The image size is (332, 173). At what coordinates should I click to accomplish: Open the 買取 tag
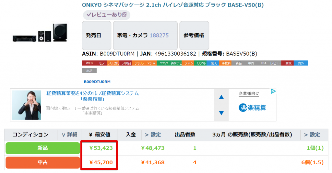tap(288, 63)
